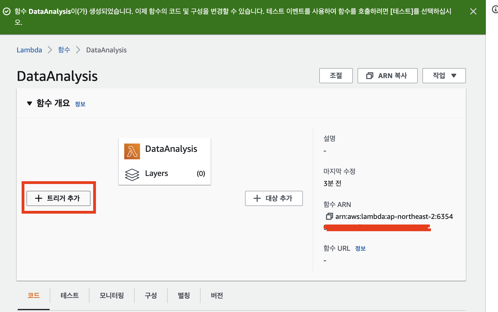Go to the Lambda breadcrumb link

[x=29, y=50]
